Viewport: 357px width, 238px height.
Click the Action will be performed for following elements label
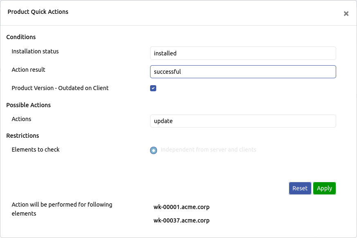coord(62,209)
